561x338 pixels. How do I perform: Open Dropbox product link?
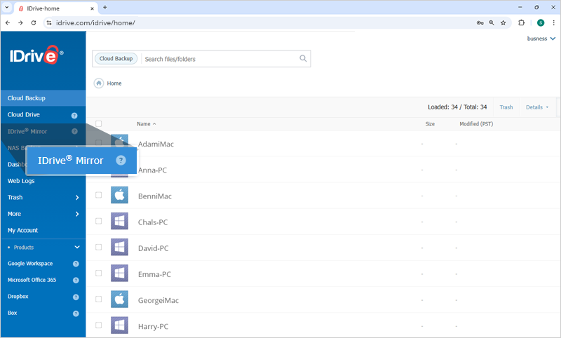pos(18,297)
